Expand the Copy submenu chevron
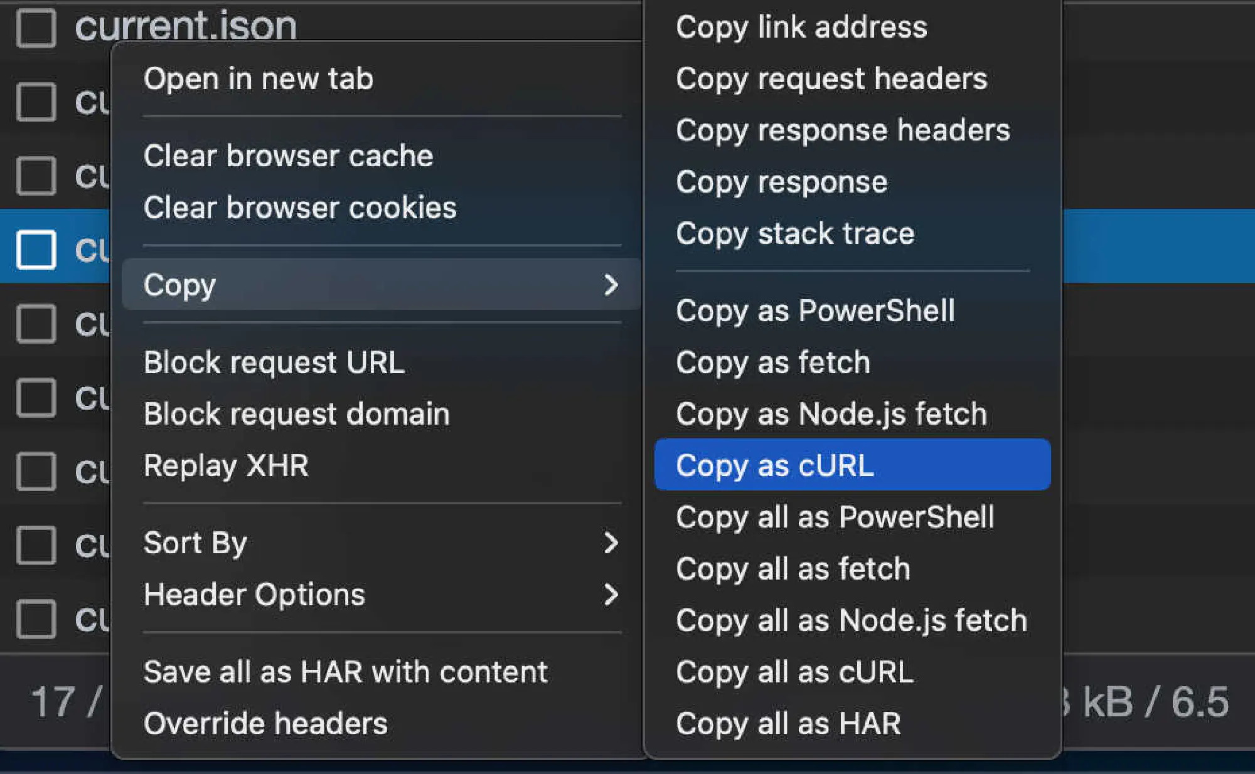 point(611,285)
